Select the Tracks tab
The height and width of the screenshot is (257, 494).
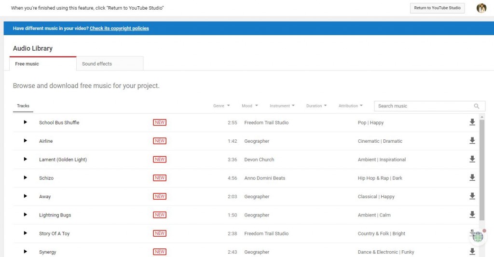23,106
